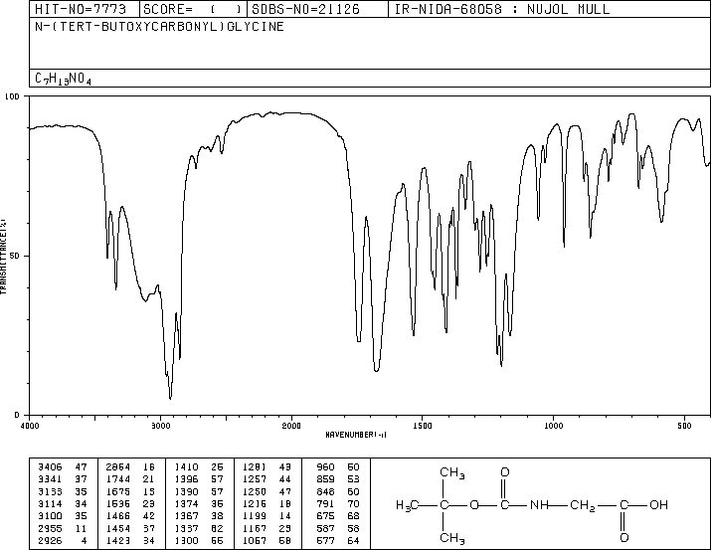Click the CH2 group in the structure

582,505
